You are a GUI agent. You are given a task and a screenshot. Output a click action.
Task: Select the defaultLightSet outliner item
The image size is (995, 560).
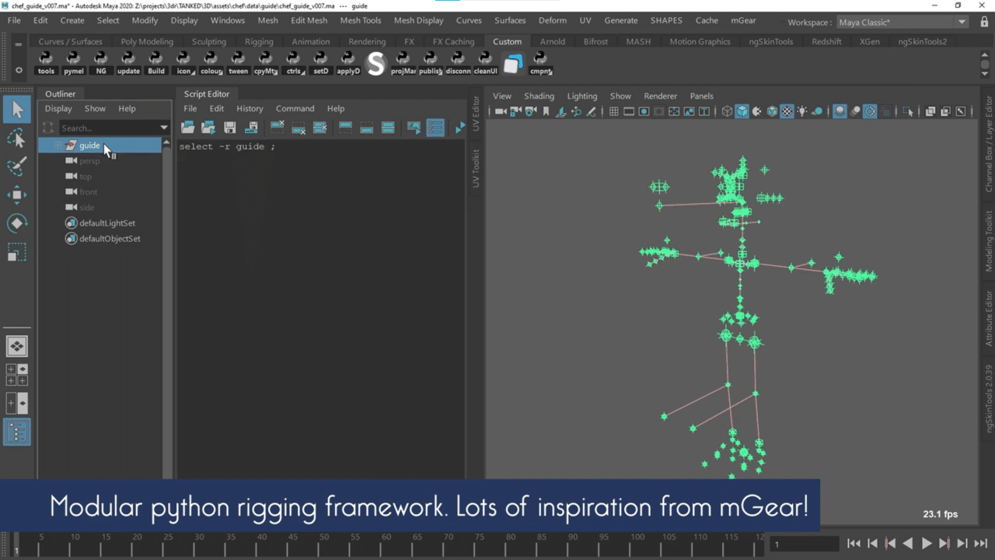click(107, 223)
